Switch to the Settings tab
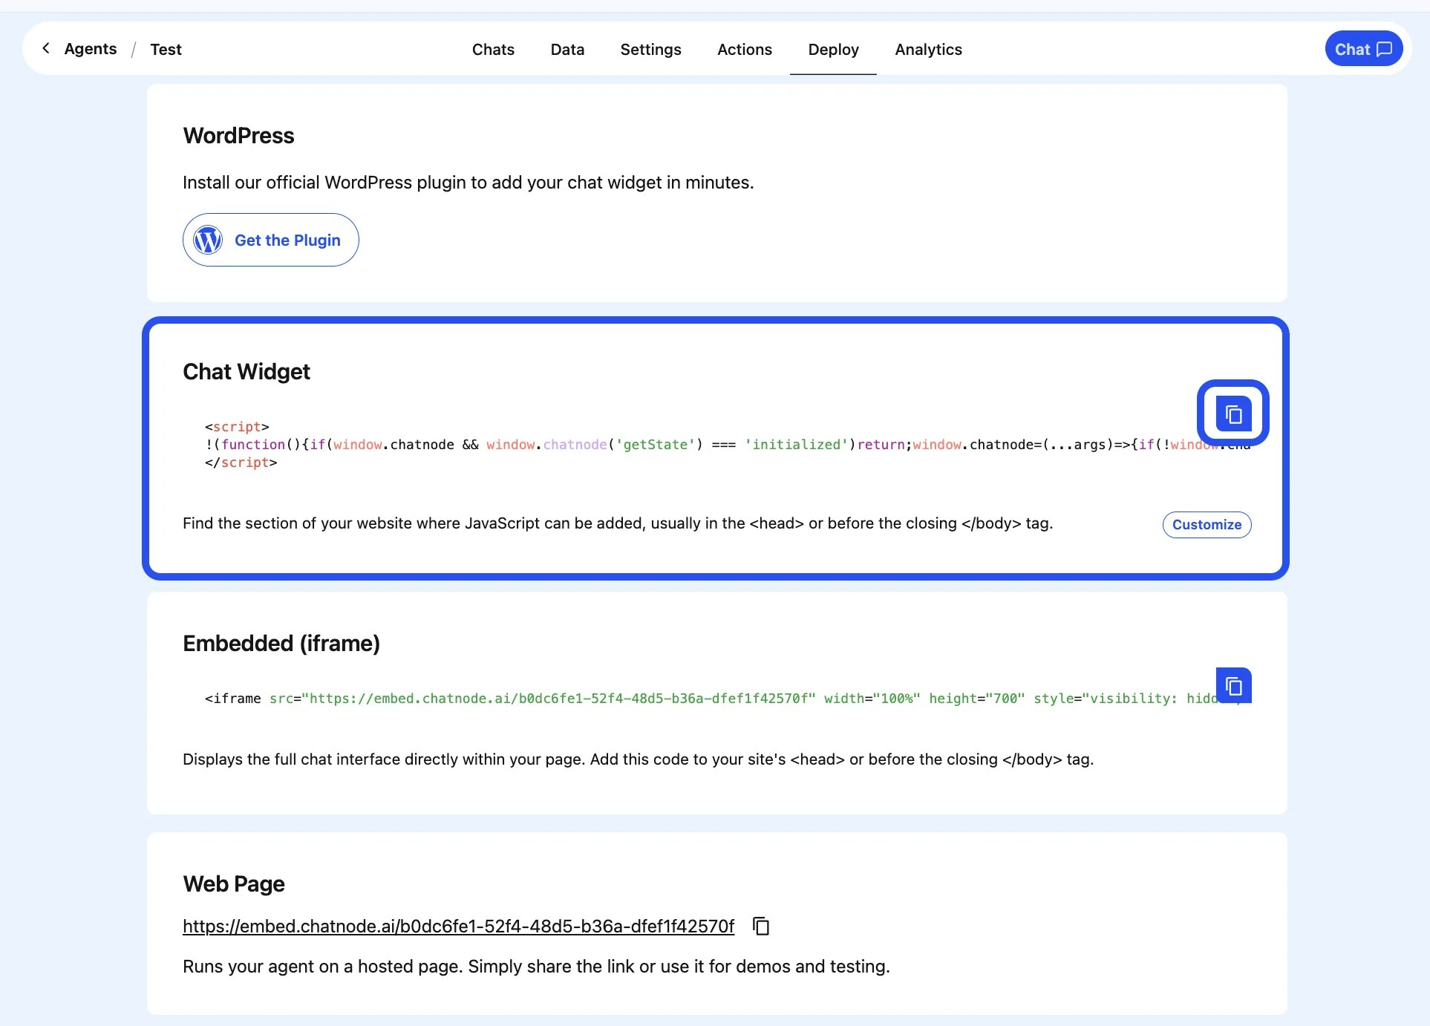The width and height of the screenshot is (1430, 1026). pyautogui.click(x=650, y=49)
